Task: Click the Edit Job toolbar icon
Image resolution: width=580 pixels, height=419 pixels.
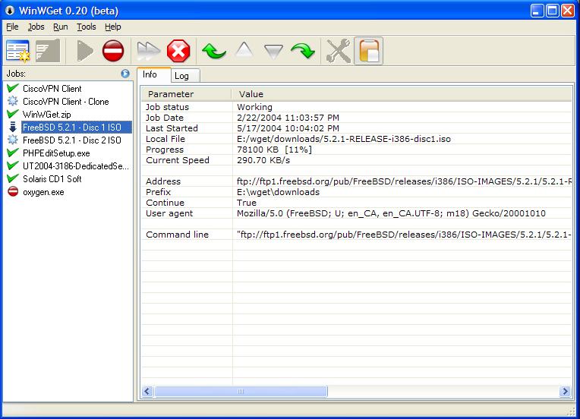Action: click(x=48, y=51)
